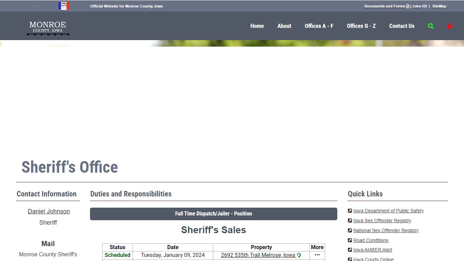Screen dimensions: 464x261
Task: Click external link icon beside Road Conditions
Action: [350, 240]
